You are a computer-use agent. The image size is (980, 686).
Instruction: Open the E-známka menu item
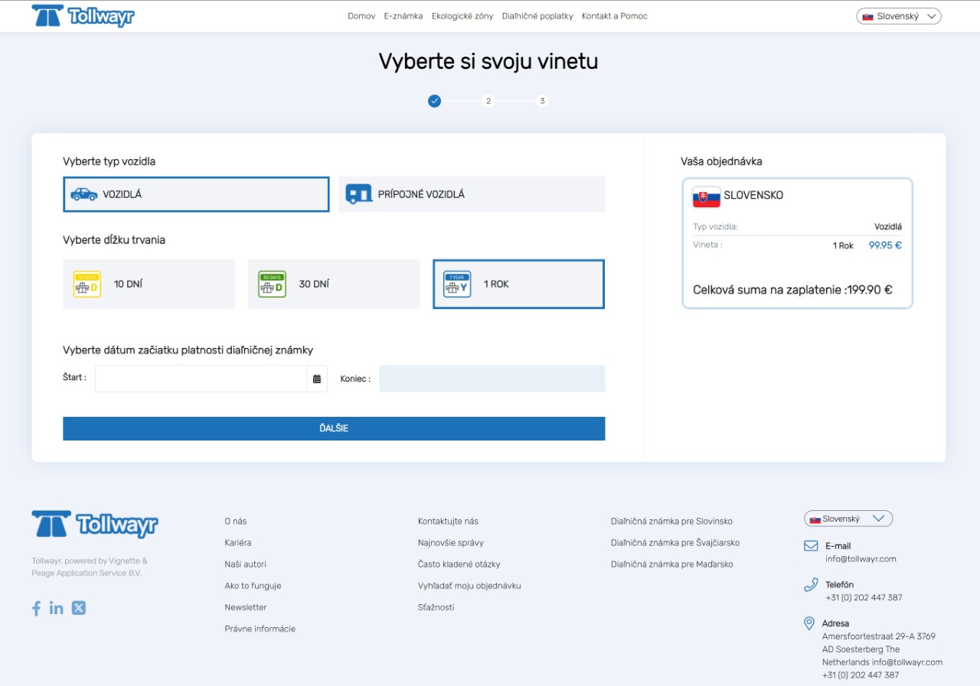(403, 16)
